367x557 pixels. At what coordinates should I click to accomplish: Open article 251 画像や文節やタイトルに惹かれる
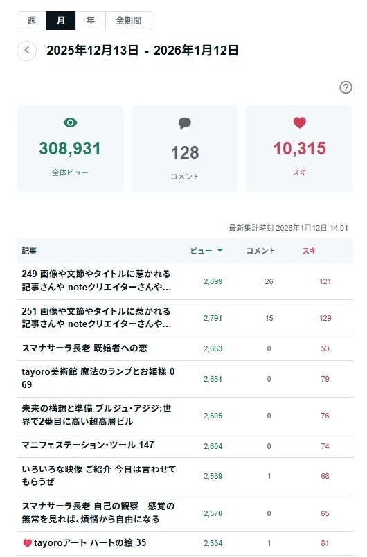point(96,317)
